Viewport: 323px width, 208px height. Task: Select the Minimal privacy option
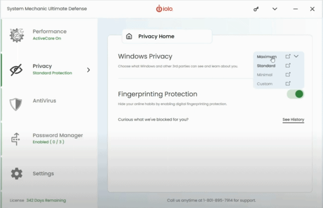264,75
